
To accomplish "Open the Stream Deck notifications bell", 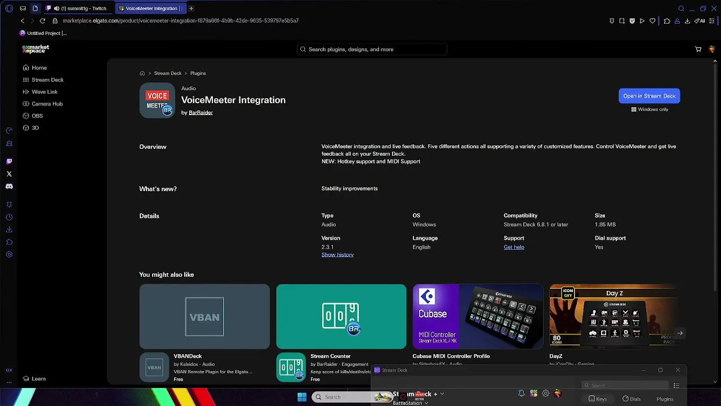I will pyautogui.click(x=521, y=394).
